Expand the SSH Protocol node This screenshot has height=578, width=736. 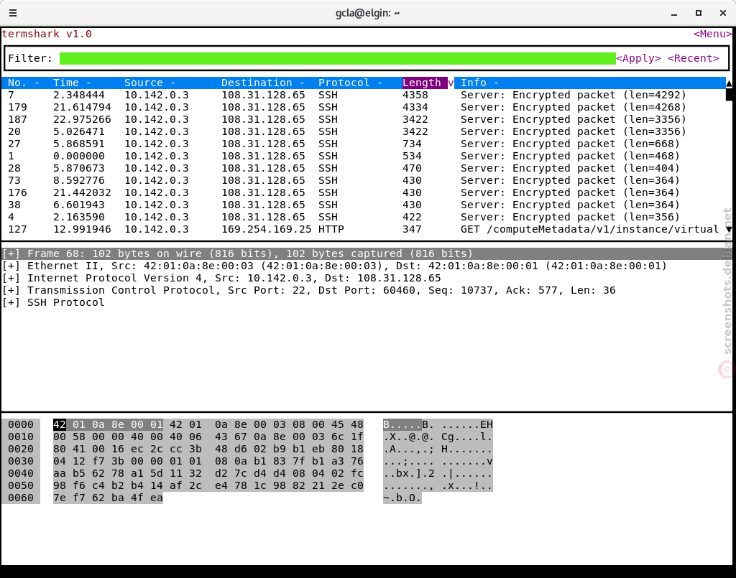11,302
